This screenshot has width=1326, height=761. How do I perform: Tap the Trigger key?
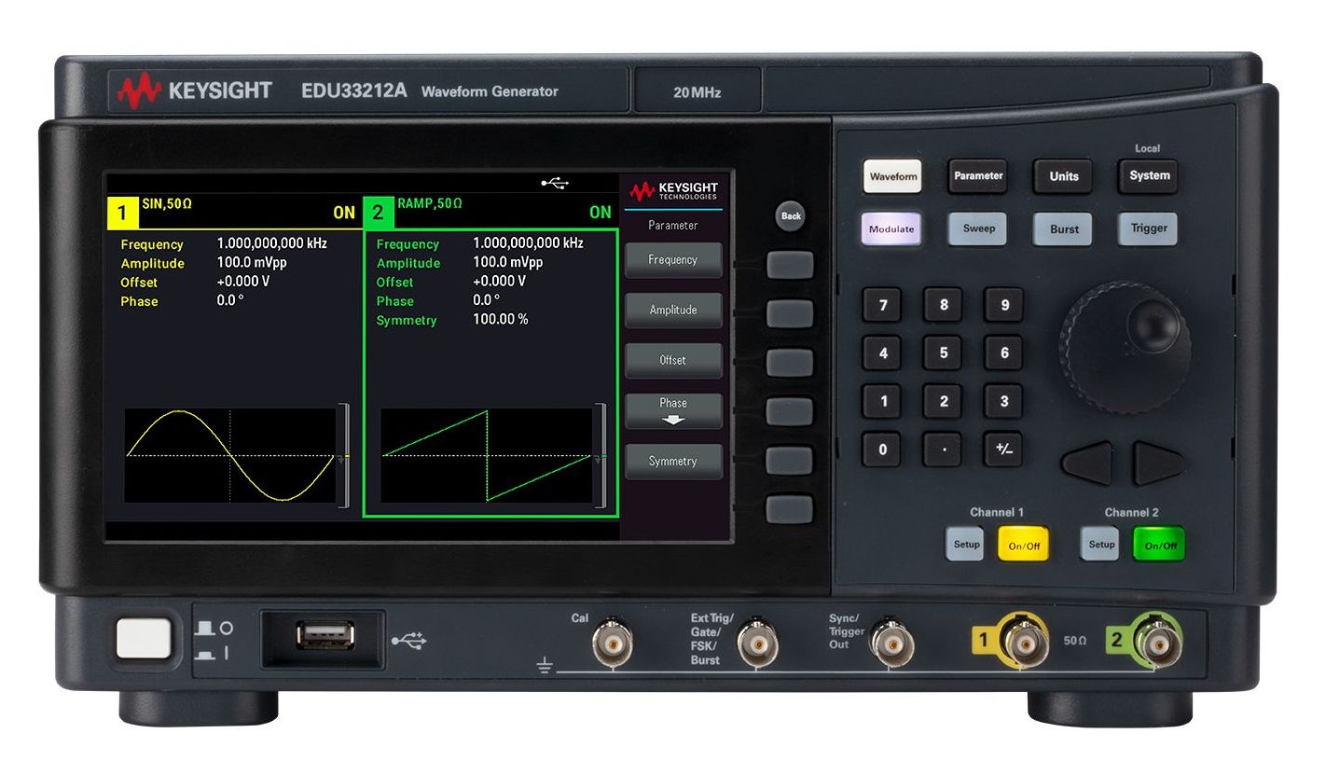pyautogui.click(x=1149, y=228)
